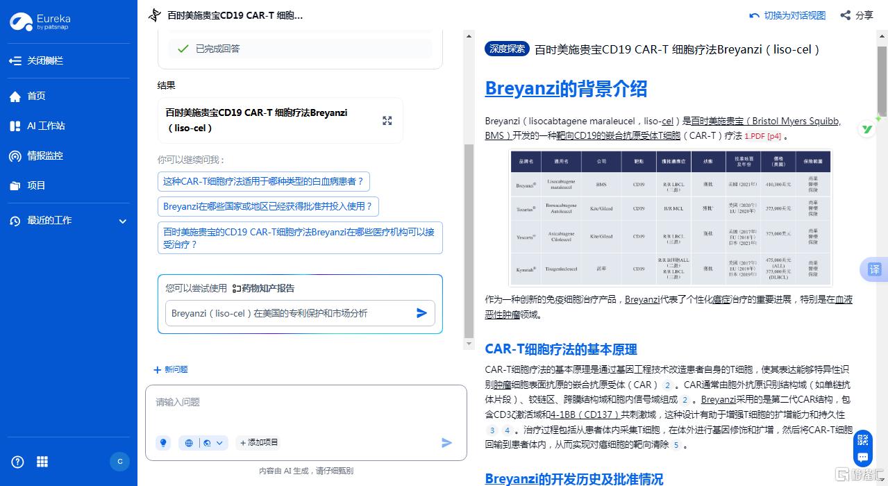Open the translate floating button
Screen dimensions: 888x486
click(874, 269)
